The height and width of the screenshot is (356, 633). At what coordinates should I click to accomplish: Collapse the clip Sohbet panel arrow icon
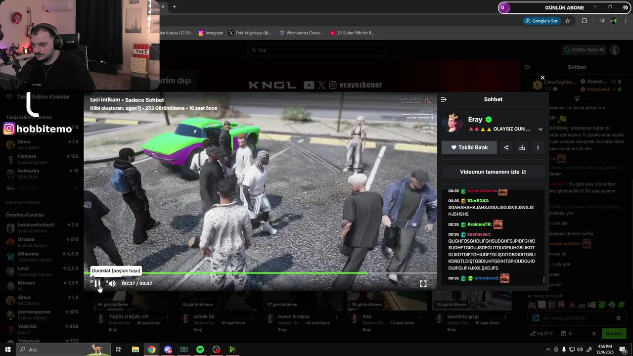pos(444,99)
